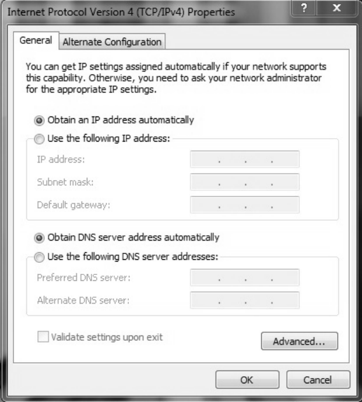Screen dimensions: 362x402
Task: Click last octet of IP address field
Action: tap(286, 159)
